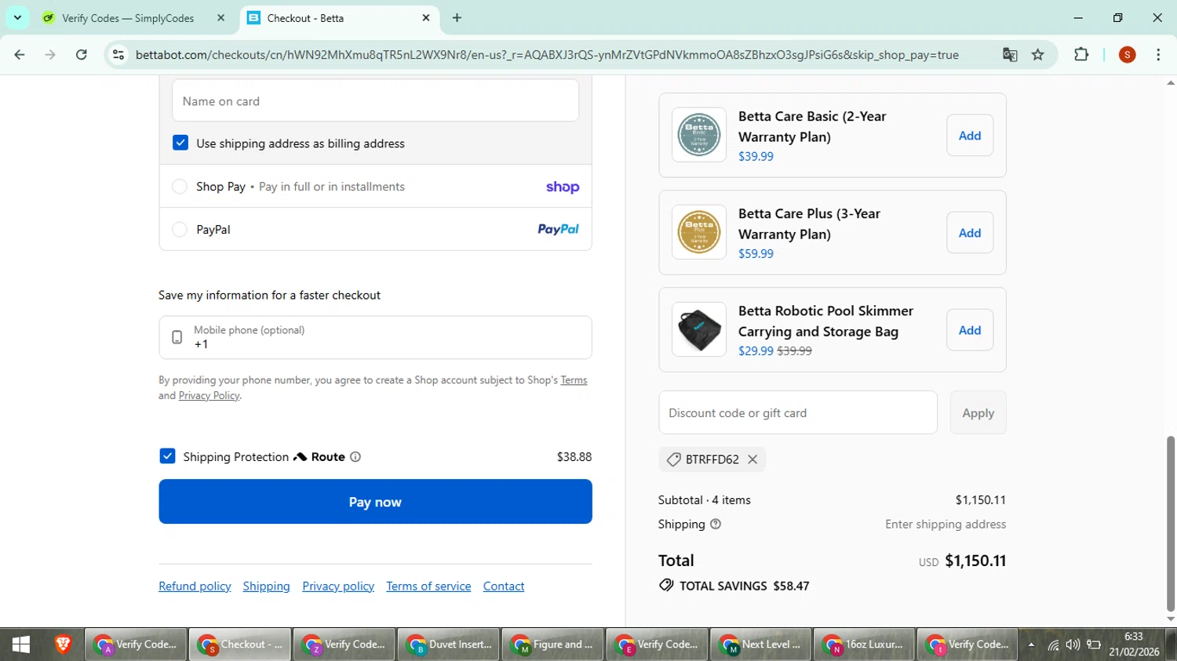Select the PayPal payment option
This screenshot has width=1177, height=661.
coord(180,230)
